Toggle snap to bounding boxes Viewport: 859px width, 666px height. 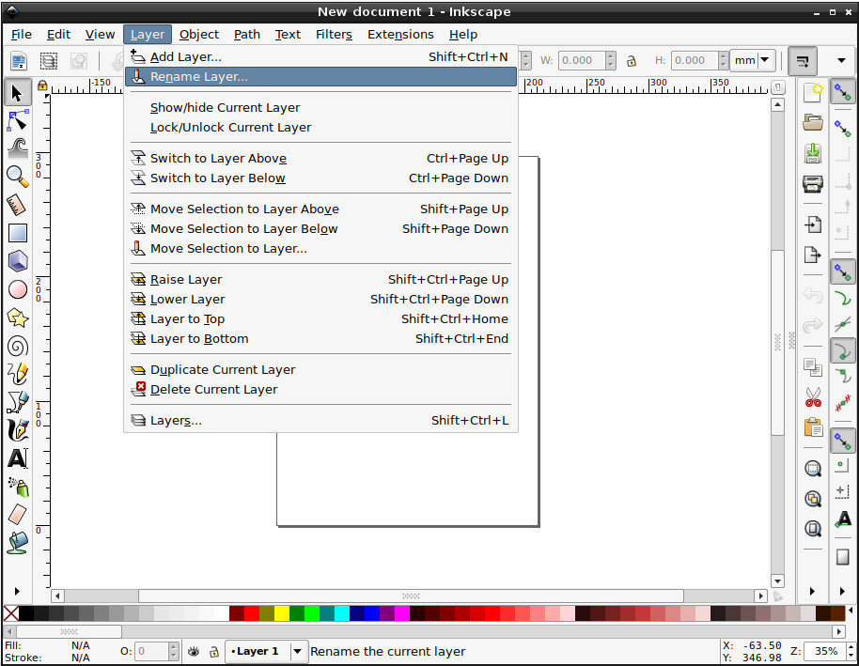(x=843, y=130)
